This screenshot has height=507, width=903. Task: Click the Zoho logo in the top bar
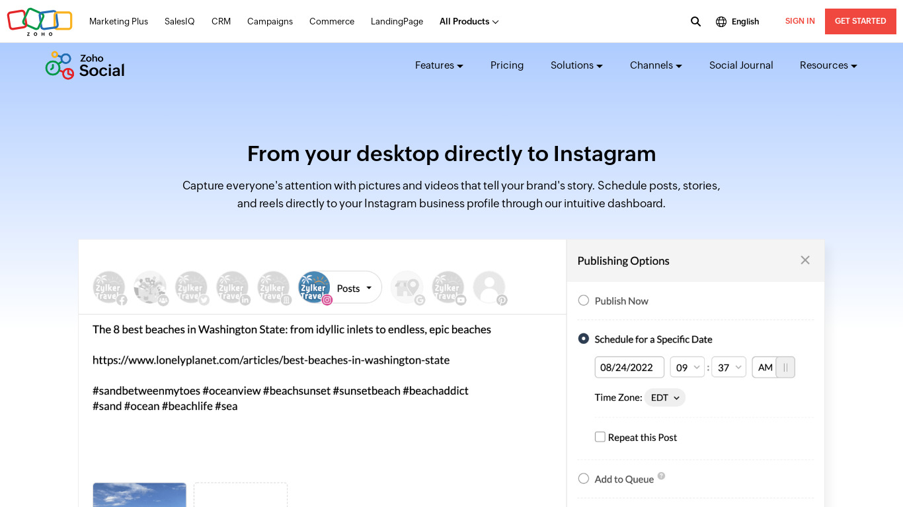[40, 21]
